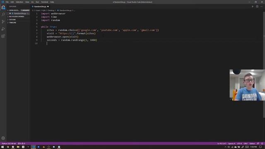Open the Run menu

click(x=37, y=2)
